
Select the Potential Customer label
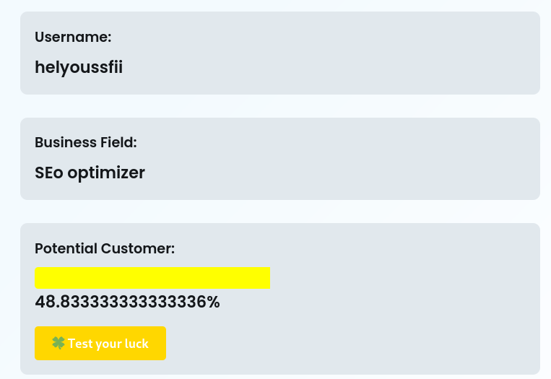(x=105, y=248)
